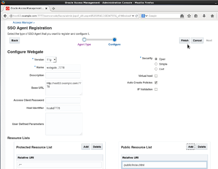Click the Public Resource List Relative URI header

(164, 158)
